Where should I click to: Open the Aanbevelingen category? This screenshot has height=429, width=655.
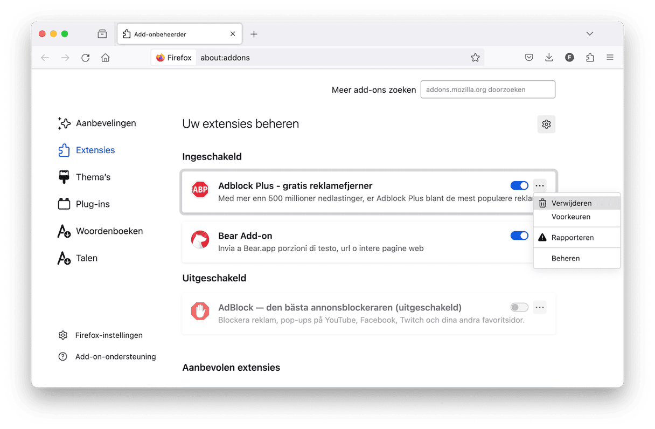pos(97,123)
